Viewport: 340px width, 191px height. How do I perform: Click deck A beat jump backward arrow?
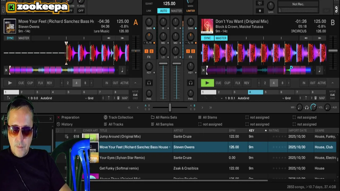coord(109,38)
